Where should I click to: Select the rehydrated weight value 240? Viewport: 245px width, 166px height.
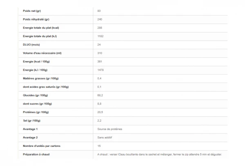click(x=100, y=19)
